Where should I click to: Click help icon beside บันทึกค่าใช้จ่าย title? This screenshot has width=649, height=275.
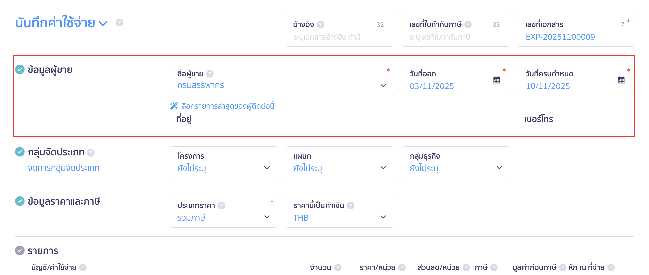point(119,23)
